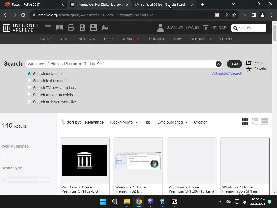Open File Explorer from taskbar
The width and height of the screenshot is (277, 208).
click(127, 201)
